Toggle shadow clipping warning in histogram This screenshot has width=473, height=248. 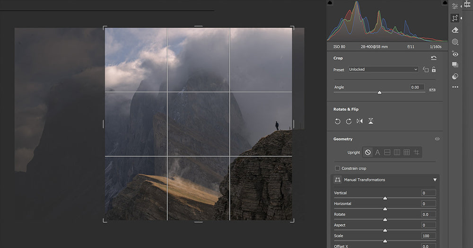330,3
